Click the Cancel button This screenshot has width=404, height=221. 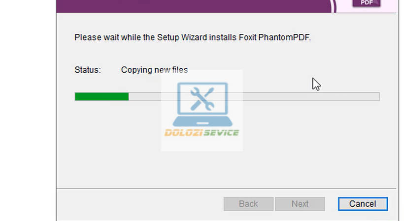coord(363,204)
